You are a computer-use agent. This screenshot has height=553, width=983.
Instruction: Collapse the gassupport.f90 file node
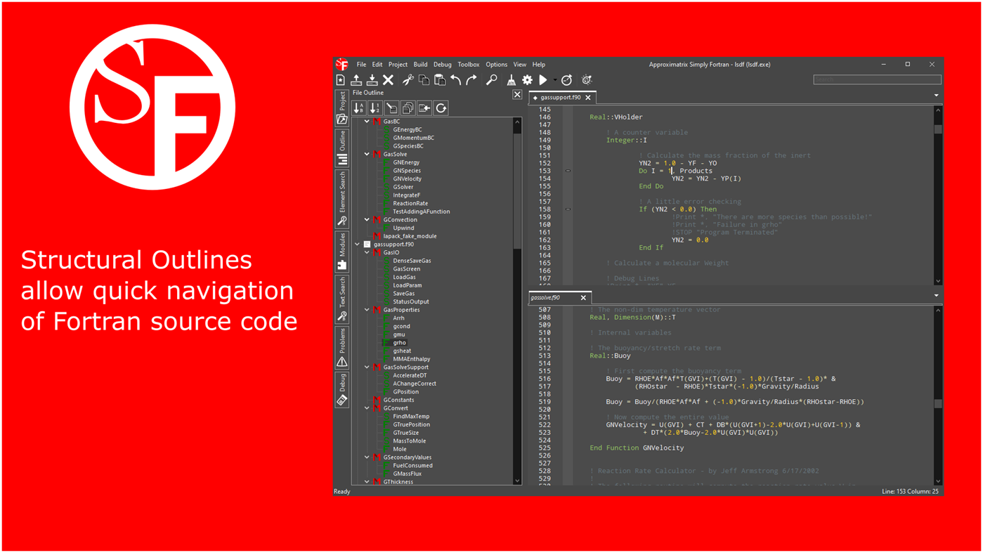pos(357,245)
